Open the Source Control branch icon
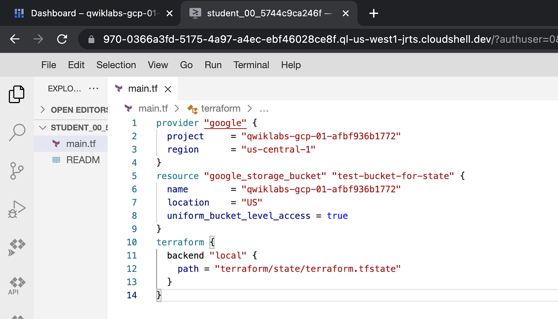The height and width of the screenshot is (319, 558). (17, 171)
